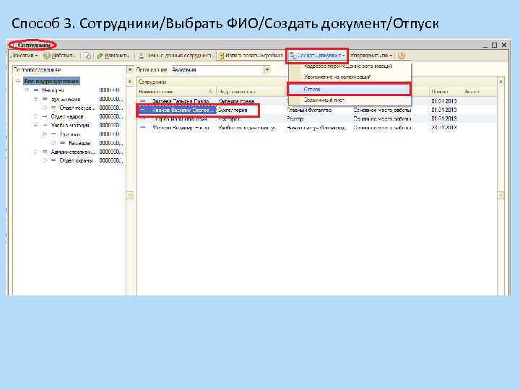Open the Действия dropdown menu

(x=25, y=56)
